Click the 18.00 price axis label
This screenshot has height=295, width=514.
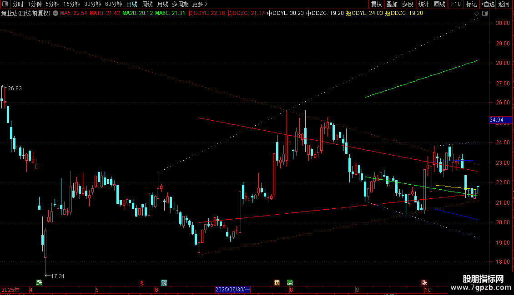coord(503,262)
